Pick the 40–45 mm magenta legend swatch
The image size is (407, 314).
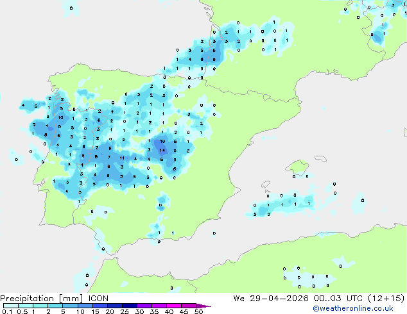[x=174, y=306]
